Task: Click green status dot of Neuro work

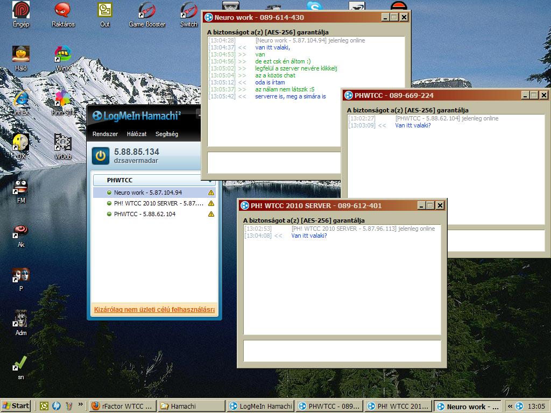Action: tap(109, 193)
